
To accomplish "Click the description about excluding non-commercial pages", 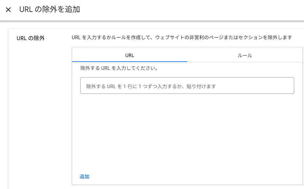I will pyautogui.click(x=182, y=38).
